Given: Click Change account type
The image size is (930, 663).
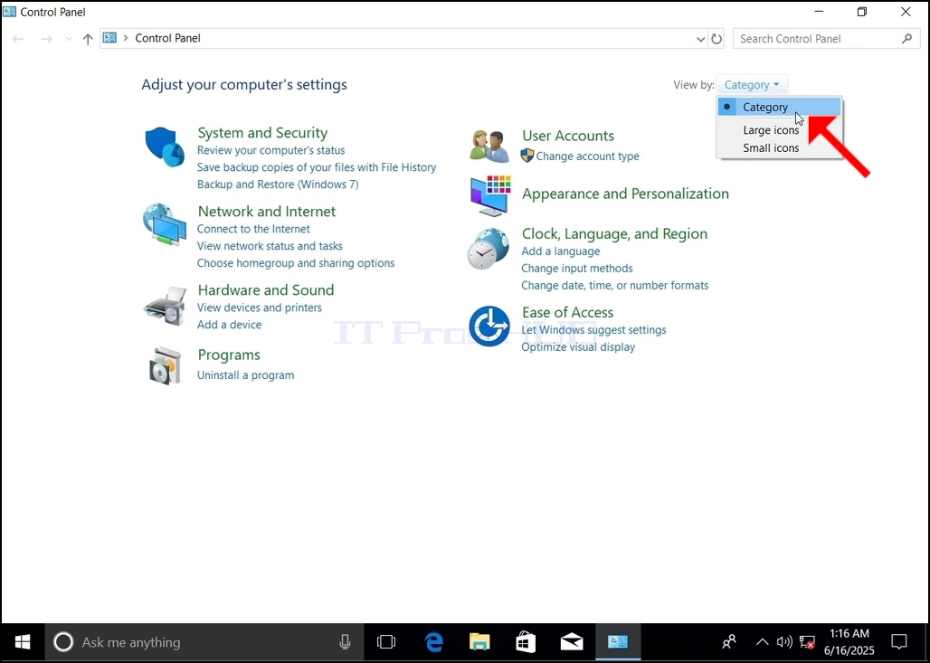Looking at the screenshot, I should tap(588, 156).
